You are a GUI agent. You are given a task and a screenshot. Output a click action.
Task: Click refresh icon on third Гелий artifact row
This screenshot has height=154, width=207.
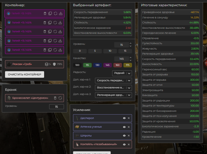(55, 31)
